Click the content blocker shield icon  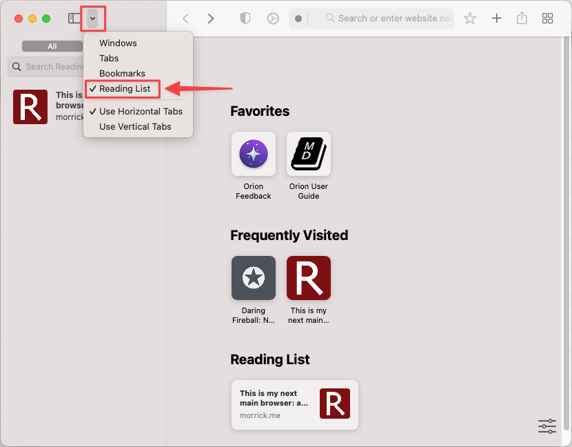245,18
